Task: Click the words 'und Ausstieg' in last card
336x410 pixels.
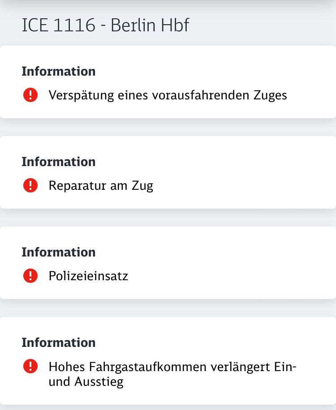Action: pyautogui.click(x=86, y=382)
